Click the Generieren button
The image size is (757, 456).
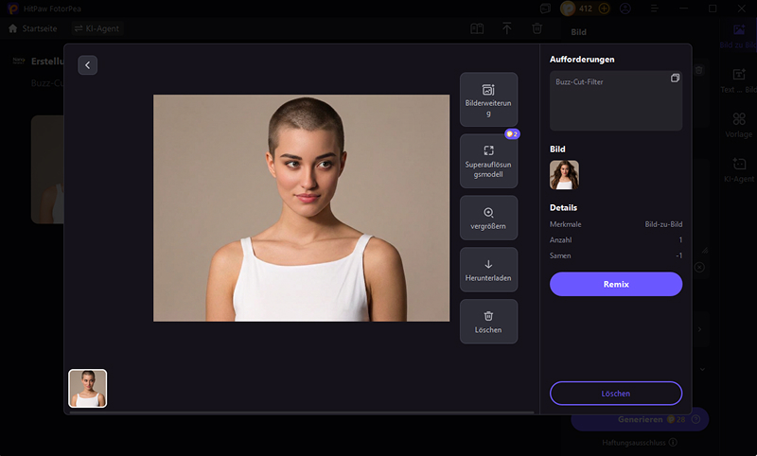coord(640,419)
